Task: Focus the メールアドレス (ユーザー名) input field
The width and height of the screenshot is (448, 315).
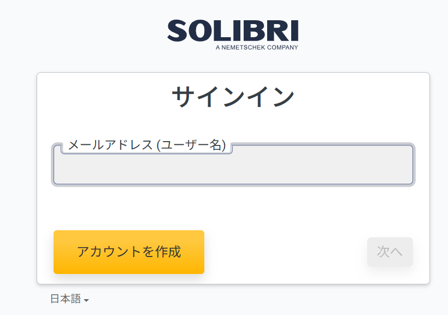Action: click(x=233, y=165)
